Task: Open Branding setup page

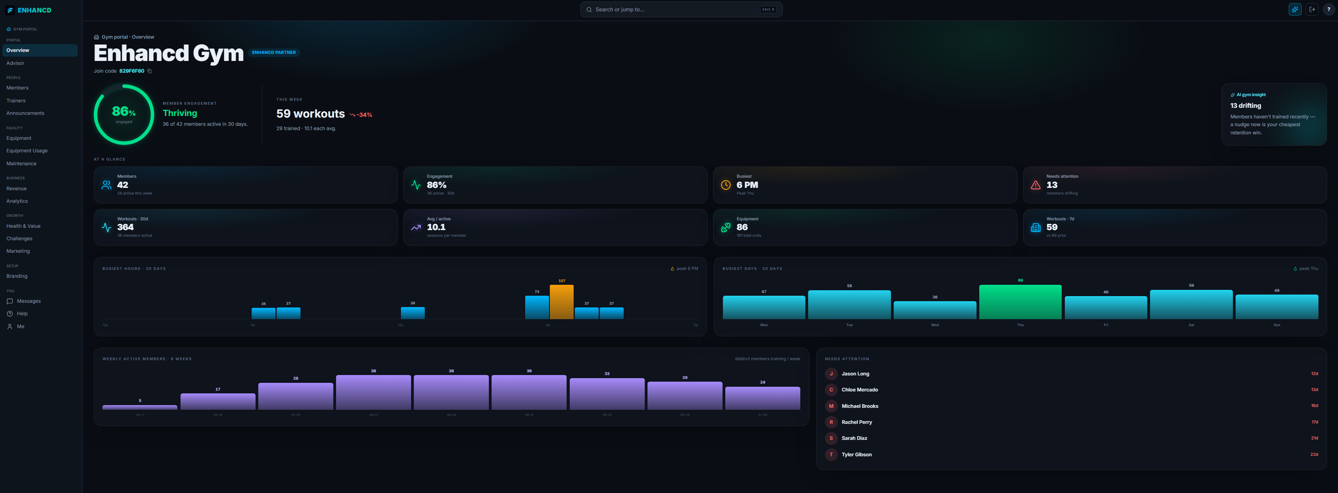Action: (x=40, y=276)
